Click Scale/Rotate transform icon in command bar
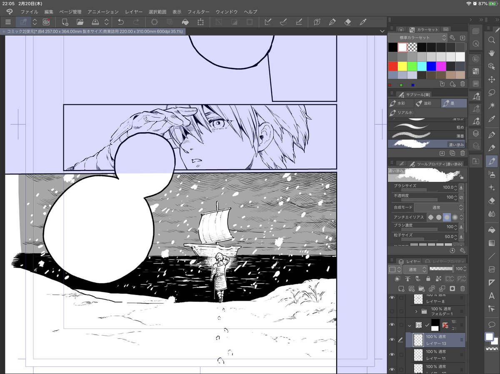Viewport: 500px width, 374px height. pyautogui.click(x=200, y=22)
